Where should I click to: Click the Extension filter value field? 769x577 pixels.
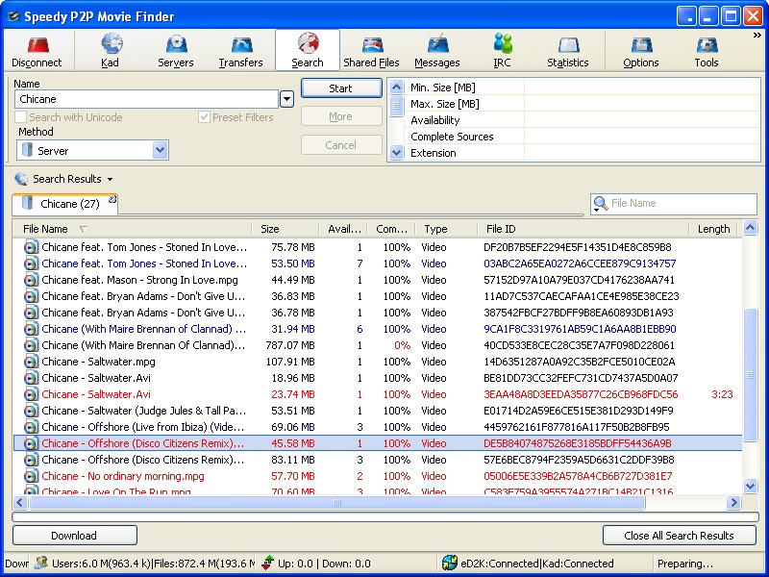pos(641,153)
